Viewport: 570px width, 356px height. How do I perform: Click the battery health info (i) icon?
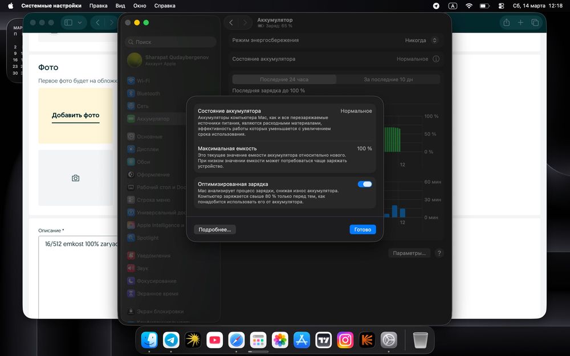pyautogui.click(x=436, y=59)
